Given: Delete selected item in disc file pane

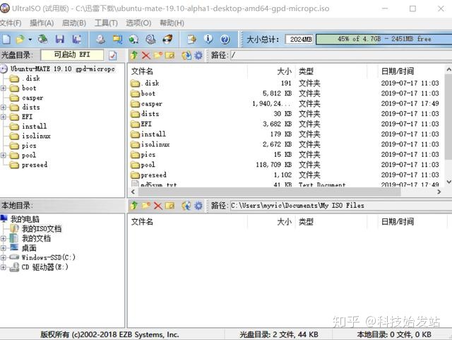Looking at the screenshot, I should [146, 55].
